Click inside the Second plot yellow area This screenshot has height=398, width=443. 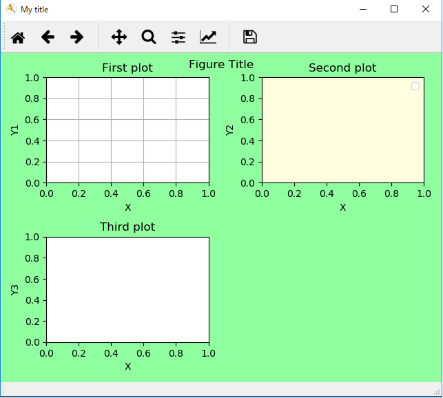click(343, 130)
